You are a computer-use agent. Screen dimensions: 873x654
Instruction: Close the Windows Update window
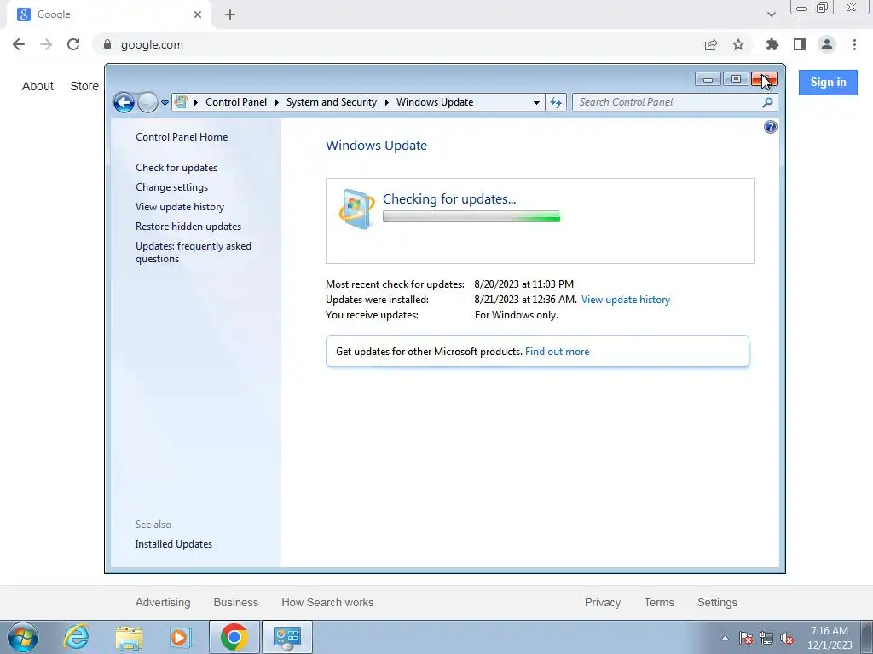pos(764,79)
